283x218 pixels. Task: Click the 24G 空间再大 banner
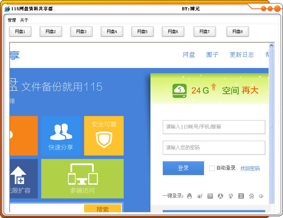pos(210,89)
